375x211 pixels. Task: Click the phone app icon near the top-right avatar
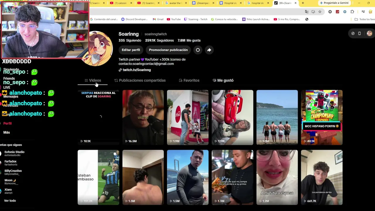(359, 33)
